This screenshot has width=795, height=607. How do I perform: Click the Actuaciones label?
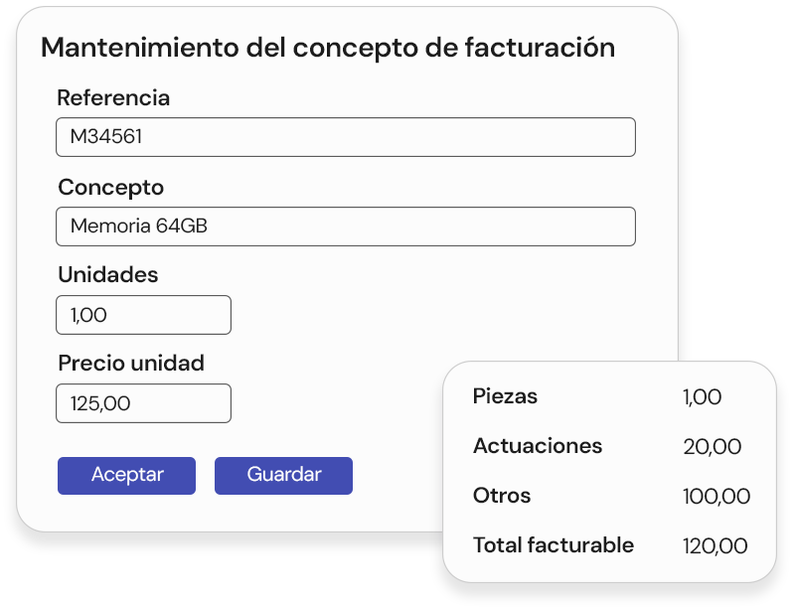[537, 445]
